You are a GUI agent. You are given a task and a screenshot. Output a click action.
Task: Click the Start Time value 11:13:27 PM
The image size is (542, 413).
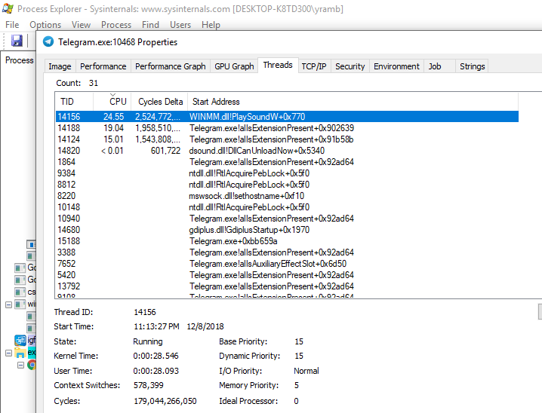coord(156,326)
